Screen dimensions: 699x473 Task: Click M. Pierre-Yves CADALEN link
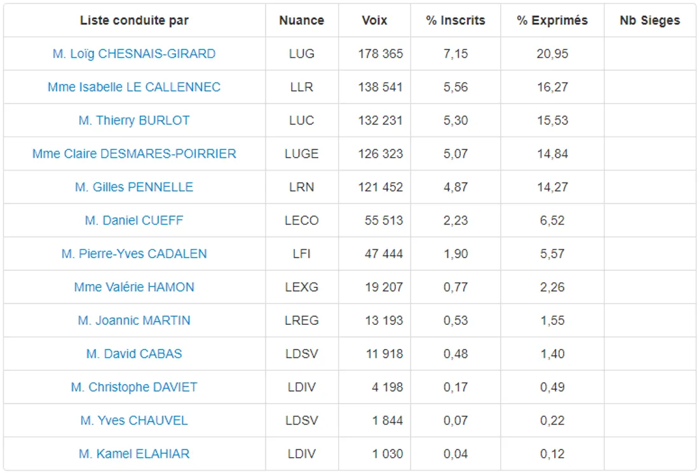coord(134,254)
